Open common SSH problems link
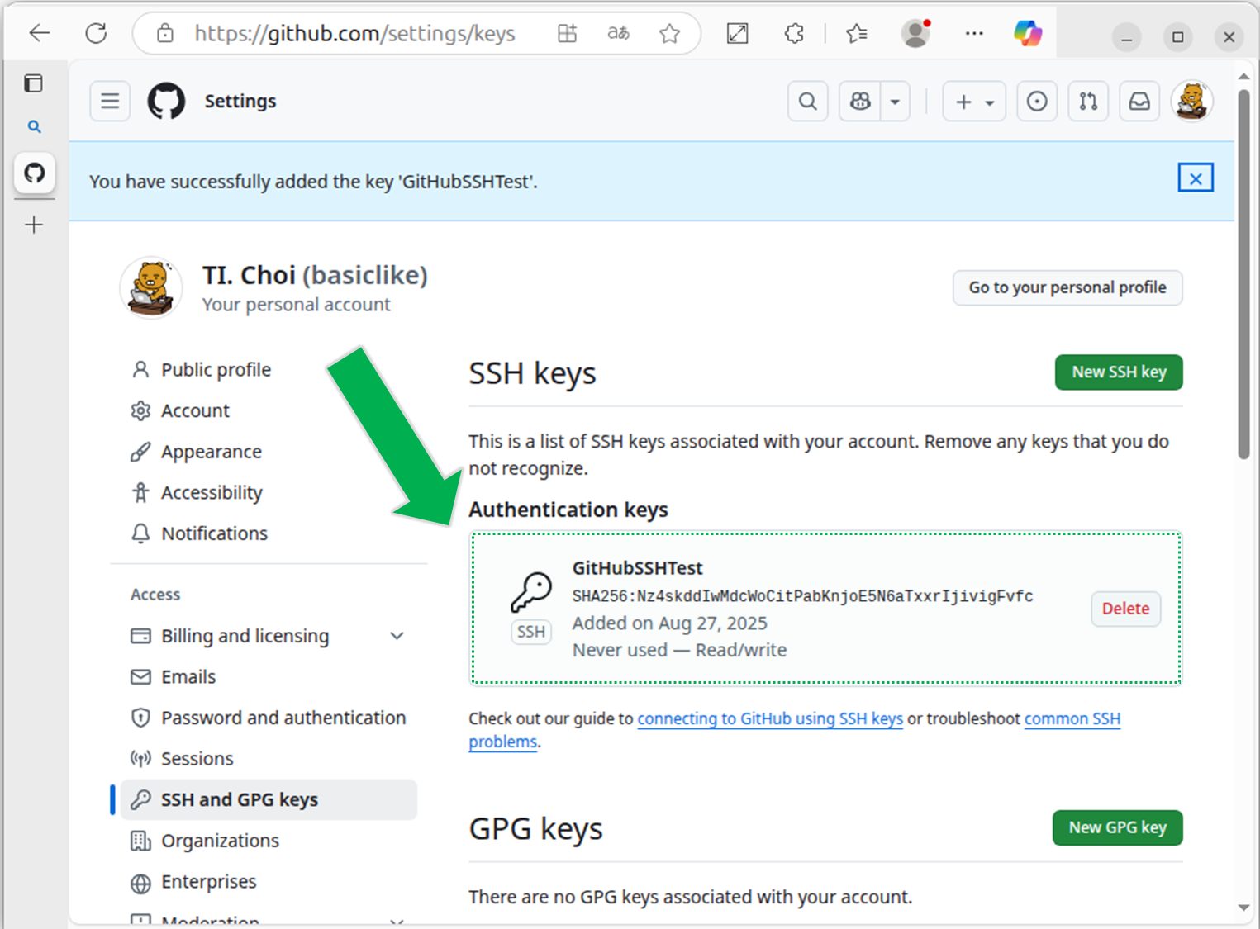Viewport: 1260px width, 929px height. coord(1072,718)
